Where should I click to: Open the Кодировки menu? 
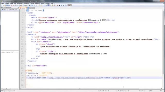coord(20,3)
